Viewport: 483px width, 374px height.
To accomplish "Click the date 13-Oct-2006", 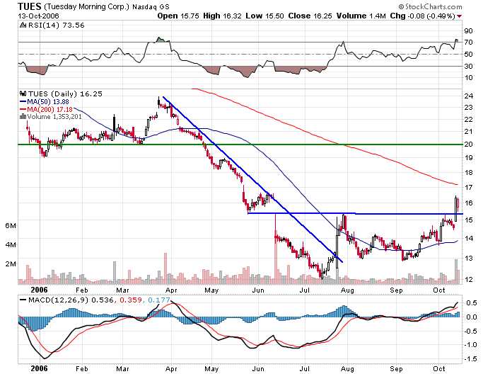I will click(38, 16).
